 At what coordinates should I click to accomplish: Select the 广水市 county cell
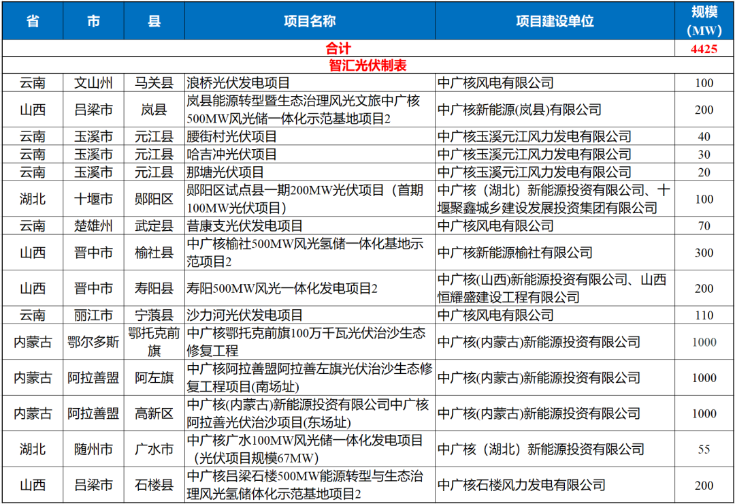pyautogui.click(x=154, y=449)
